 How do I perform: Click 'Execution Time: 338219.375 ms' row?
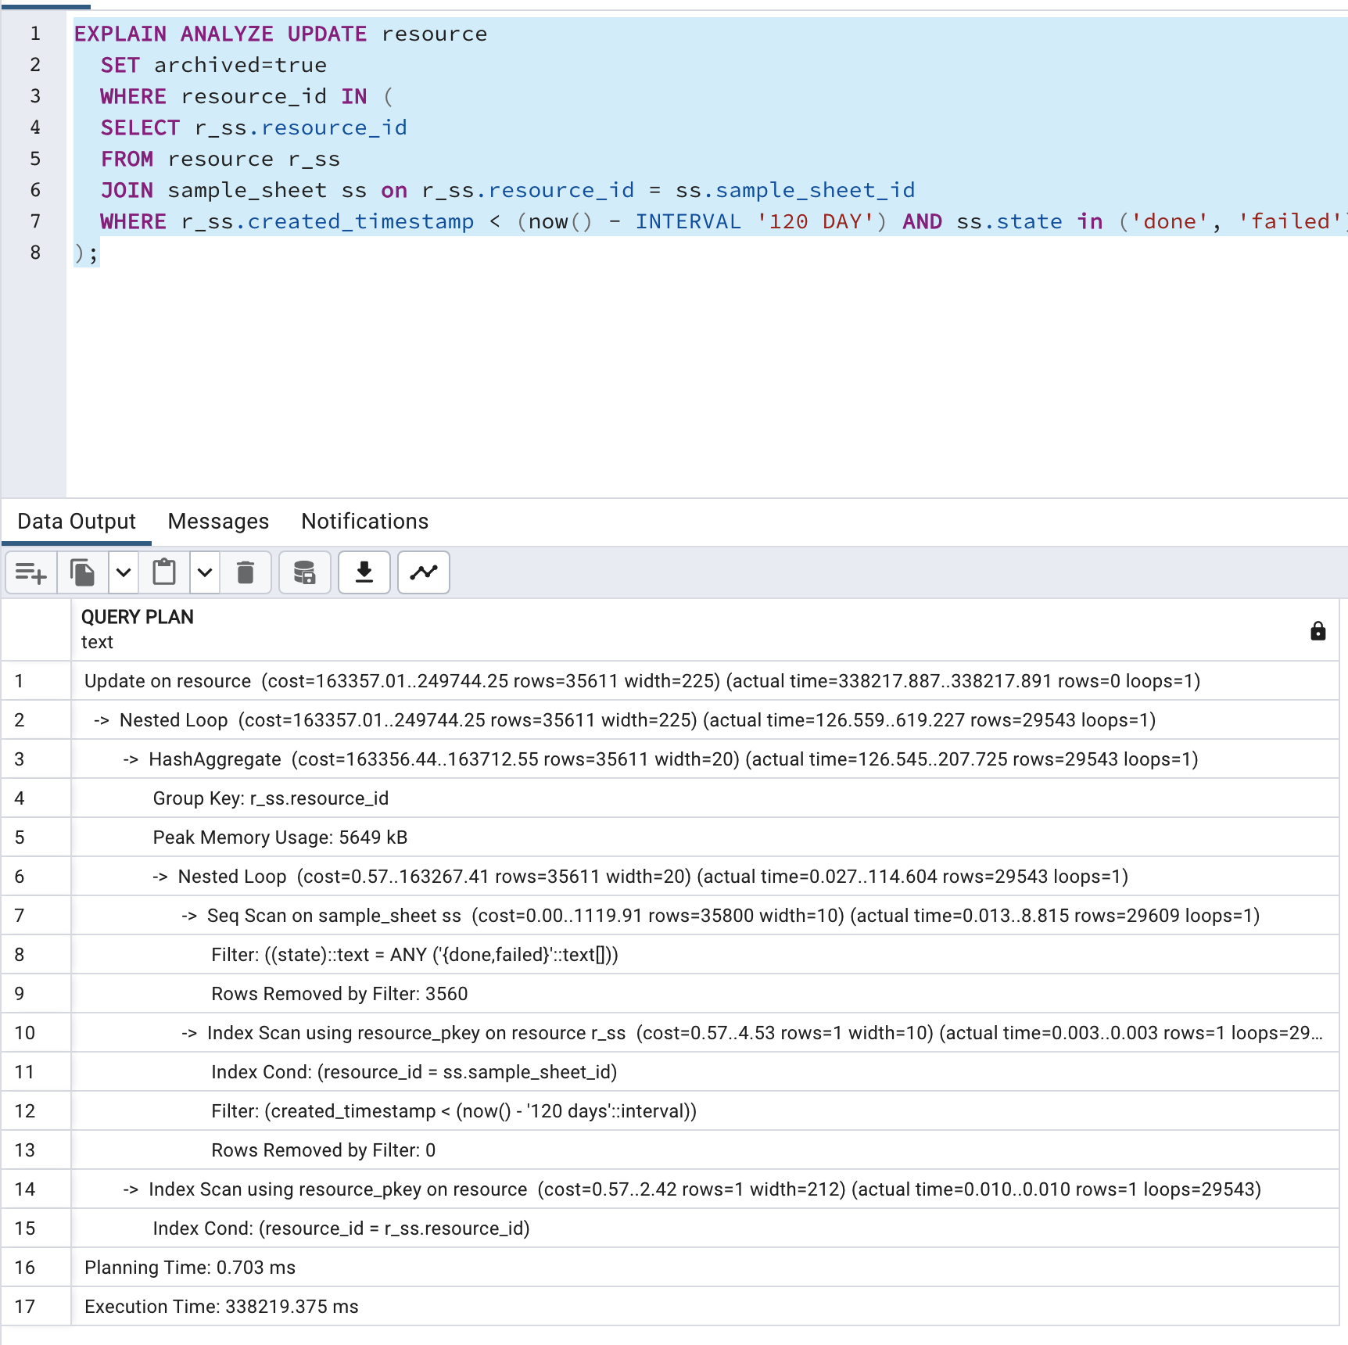click(704, 1307)
